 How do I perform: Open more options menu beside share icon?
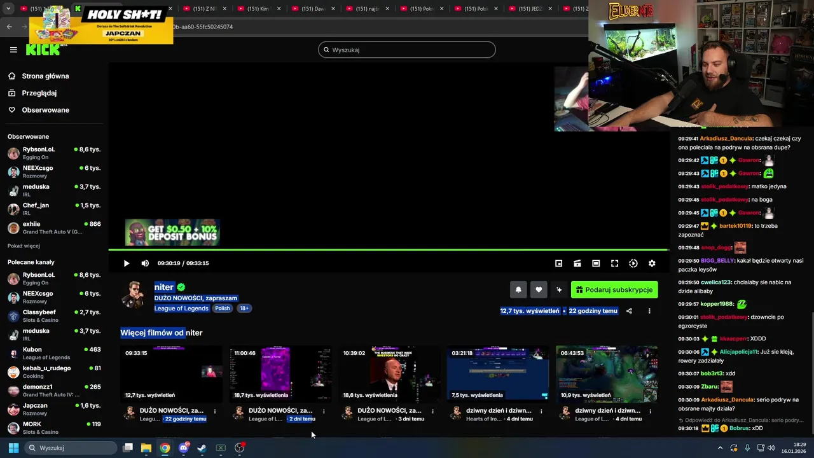[x=649, y=311]
